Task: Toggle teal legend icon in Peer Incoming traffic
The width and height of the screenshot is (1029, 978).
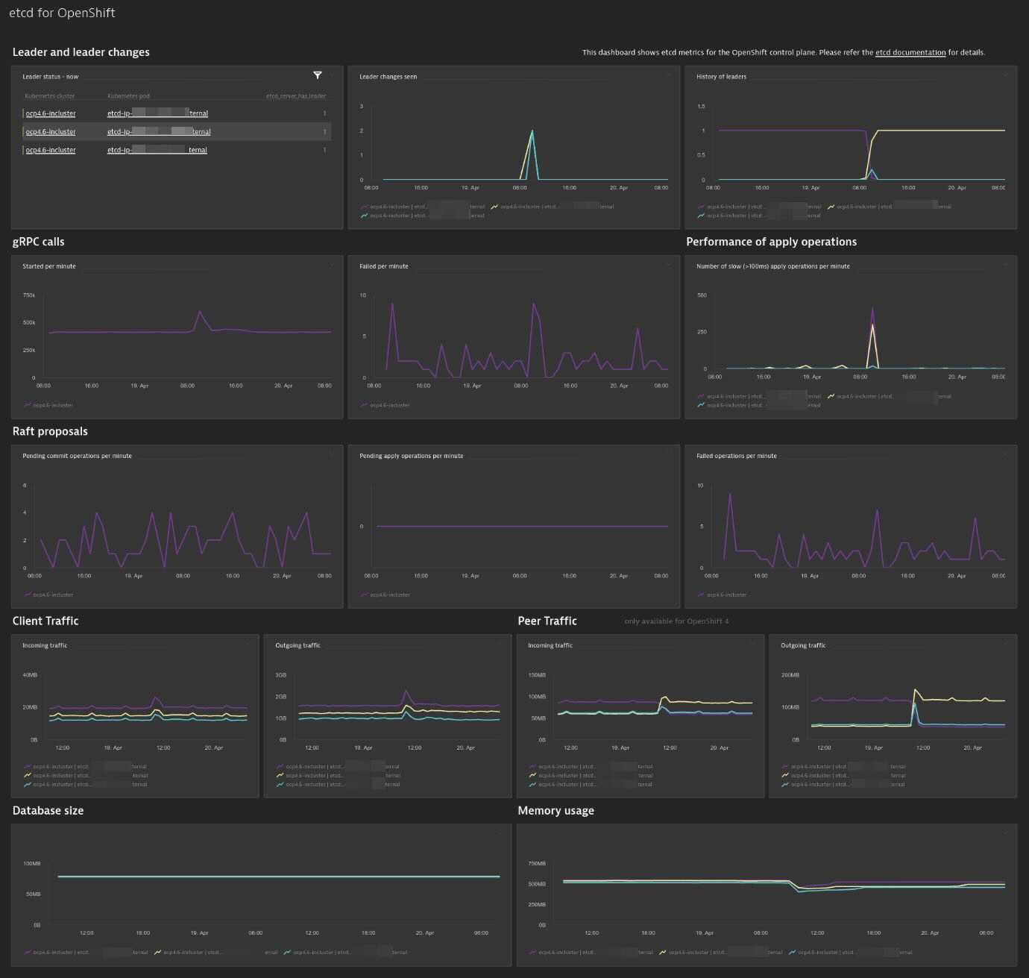Action: (x=533, y=784)
